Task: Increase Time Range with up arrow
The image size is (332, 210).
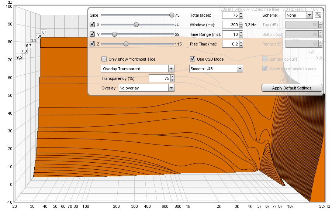Action: point(241,33)
